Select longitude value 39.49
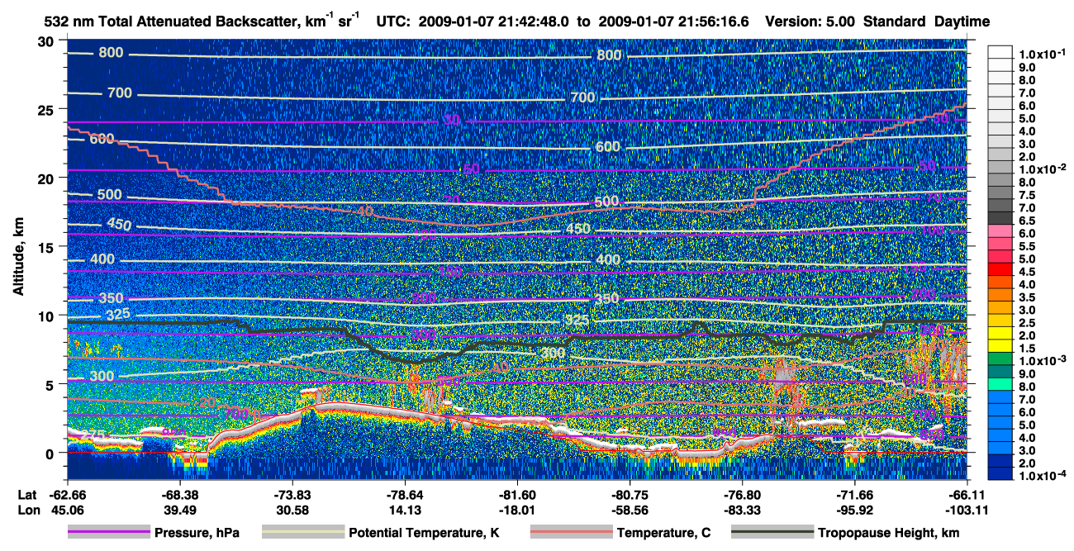Viewport: 1074px width, 551px height. (x=179, y=510)
